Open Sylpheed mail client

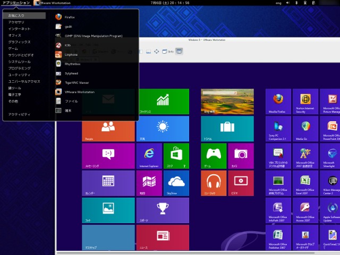[66, 73]
